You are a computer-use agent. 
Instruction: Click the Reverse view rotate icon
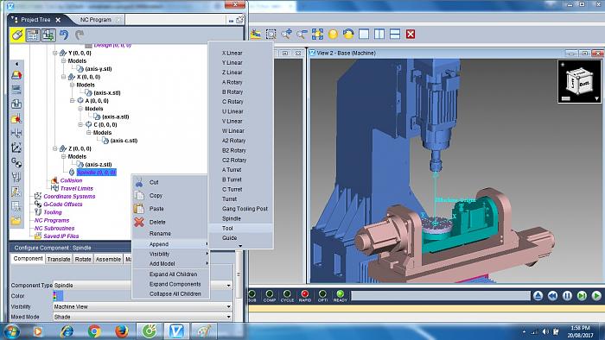pos(348,35)
